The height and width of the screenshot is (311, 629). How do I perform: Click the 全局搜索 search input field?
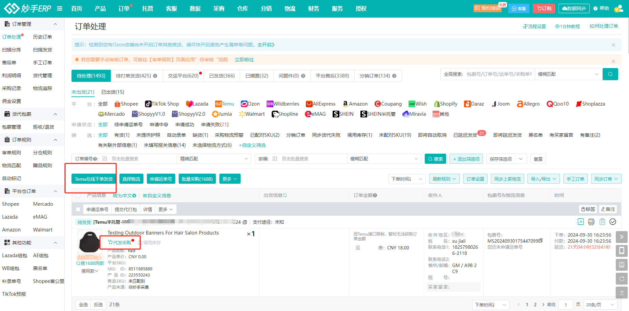pos(499,74)
